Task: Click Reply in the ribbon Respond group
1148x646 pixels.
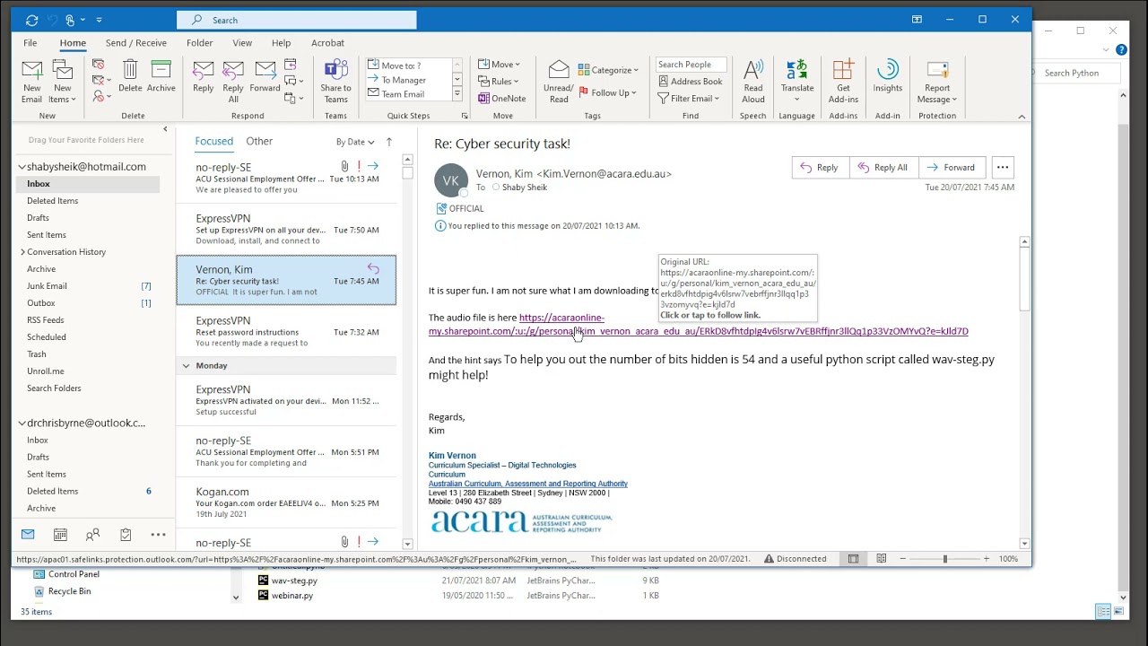Action: (x=203, y=76)
